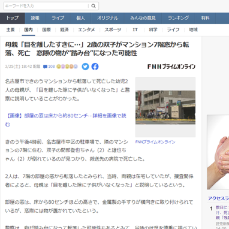Screen dimensions: 229x229
Task: Open FNNプライムオンライン image caption link
Action: point(155,142)
